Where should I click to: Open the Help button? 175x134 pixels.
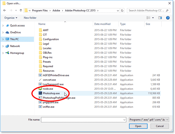pos(168,18)
